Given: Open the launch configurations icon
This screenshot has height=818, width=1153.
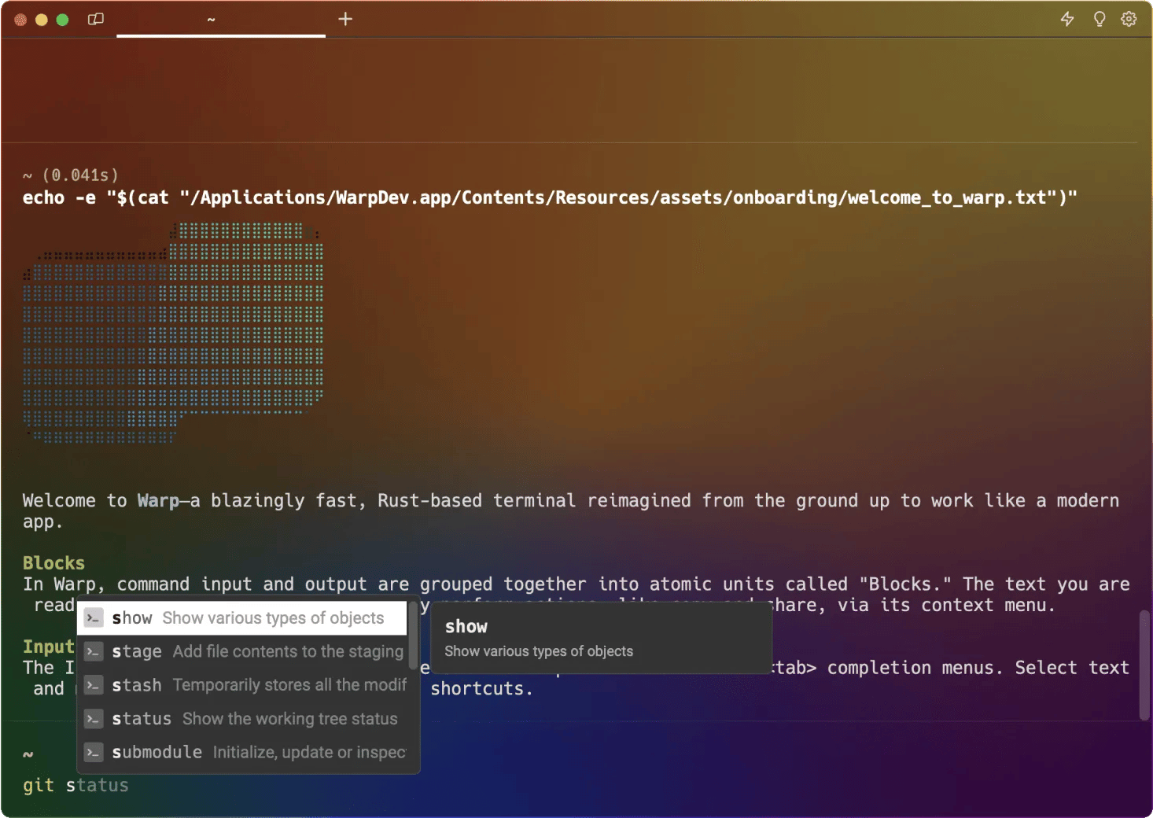Looking at the screenshot, I should click(x=95, y=19).
